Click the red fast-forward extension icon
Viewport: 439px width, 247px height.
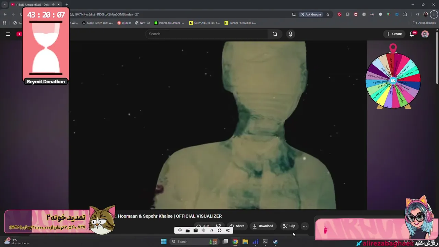point(356,14)
